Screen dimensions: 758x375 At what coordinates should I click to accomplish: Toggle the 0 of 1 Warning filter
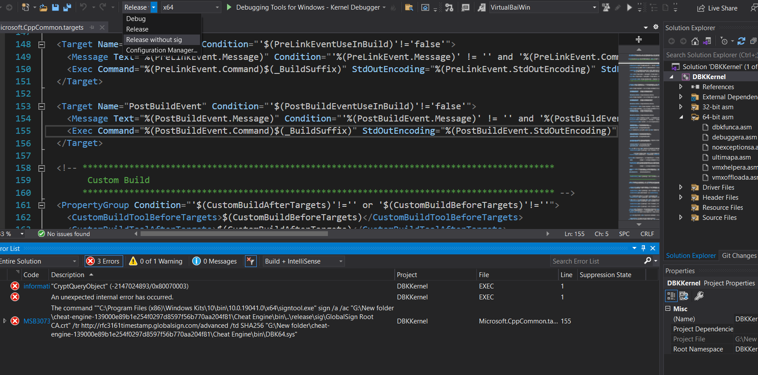click(x=156, y=261)
